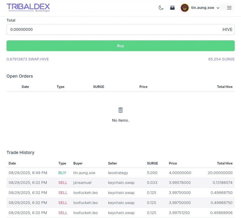
Task: Click the green Buy button
Action: (120, 46)
